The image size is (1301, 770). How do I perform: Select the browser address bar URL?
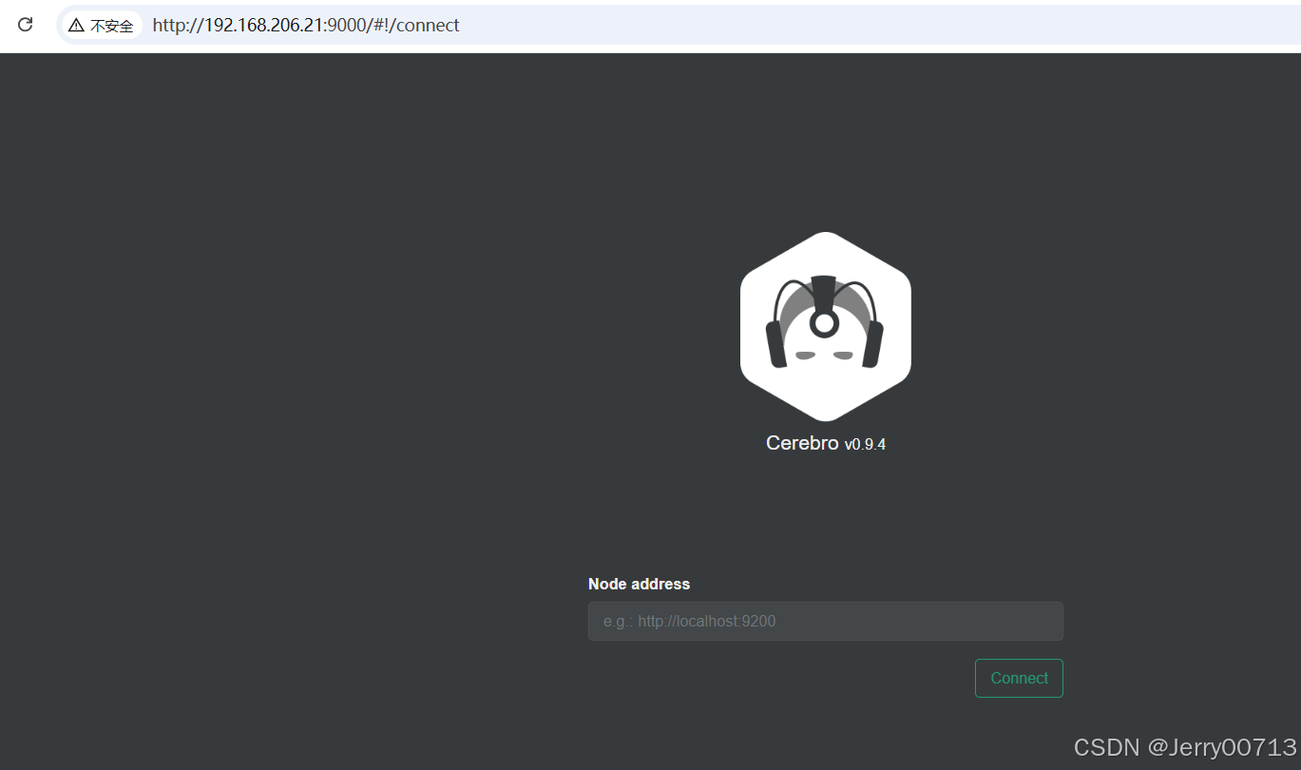(x=305, y=26)
